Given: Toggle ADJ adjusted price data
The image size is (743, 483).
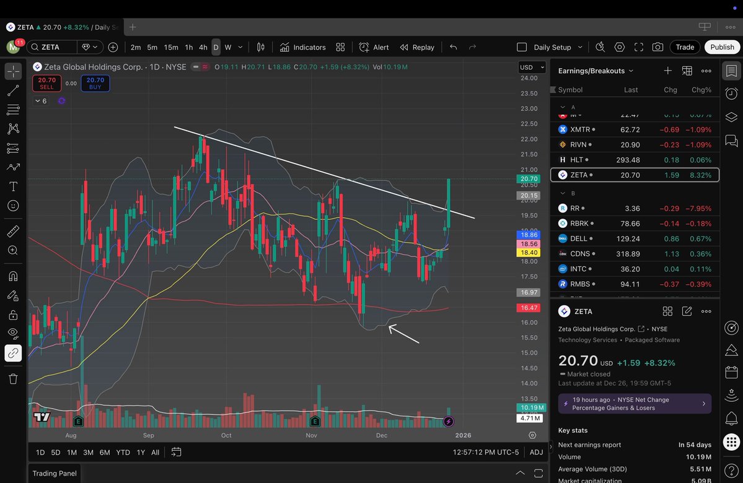Looking at the screenshot, I should point(536,452).
